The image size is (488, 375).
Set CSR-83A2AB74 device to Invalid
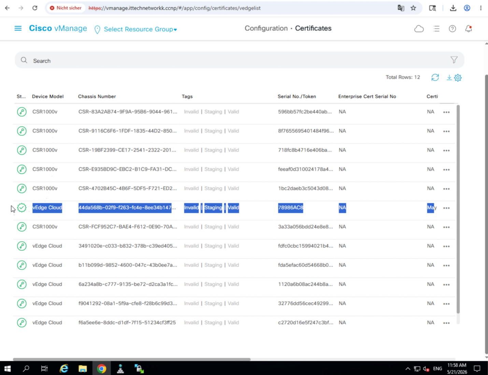pos(191,112)
